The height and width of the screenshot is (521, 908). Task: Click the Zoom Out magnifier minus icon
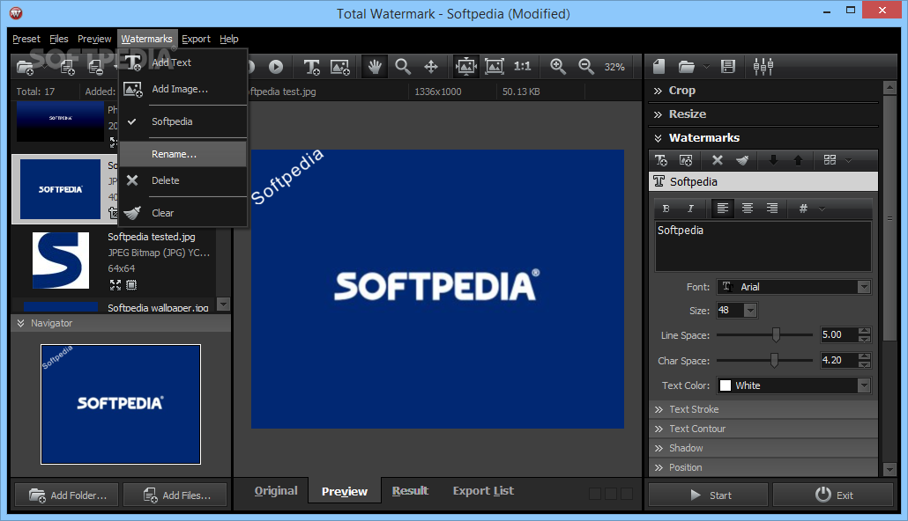586,67
